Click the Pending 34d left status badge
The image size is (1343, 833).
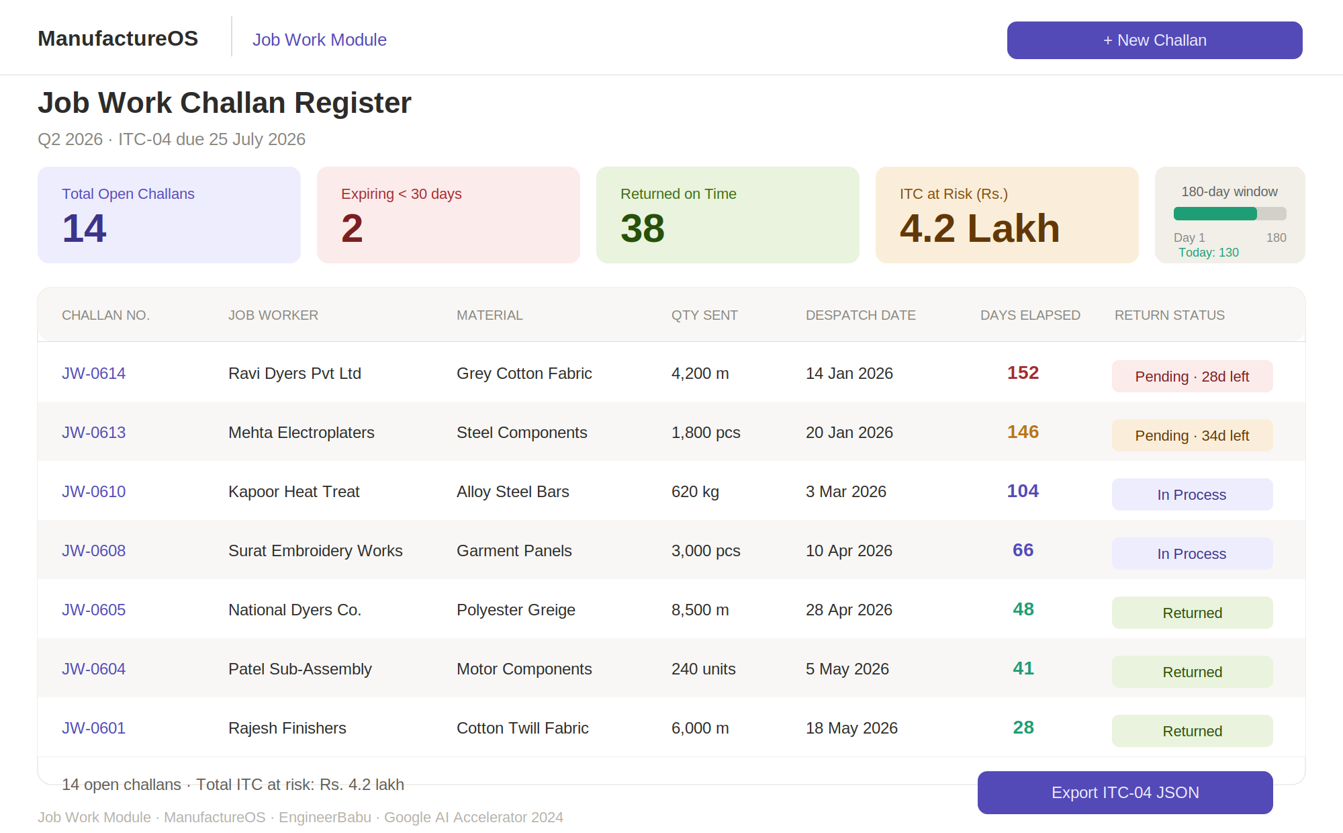point(1192,435)
